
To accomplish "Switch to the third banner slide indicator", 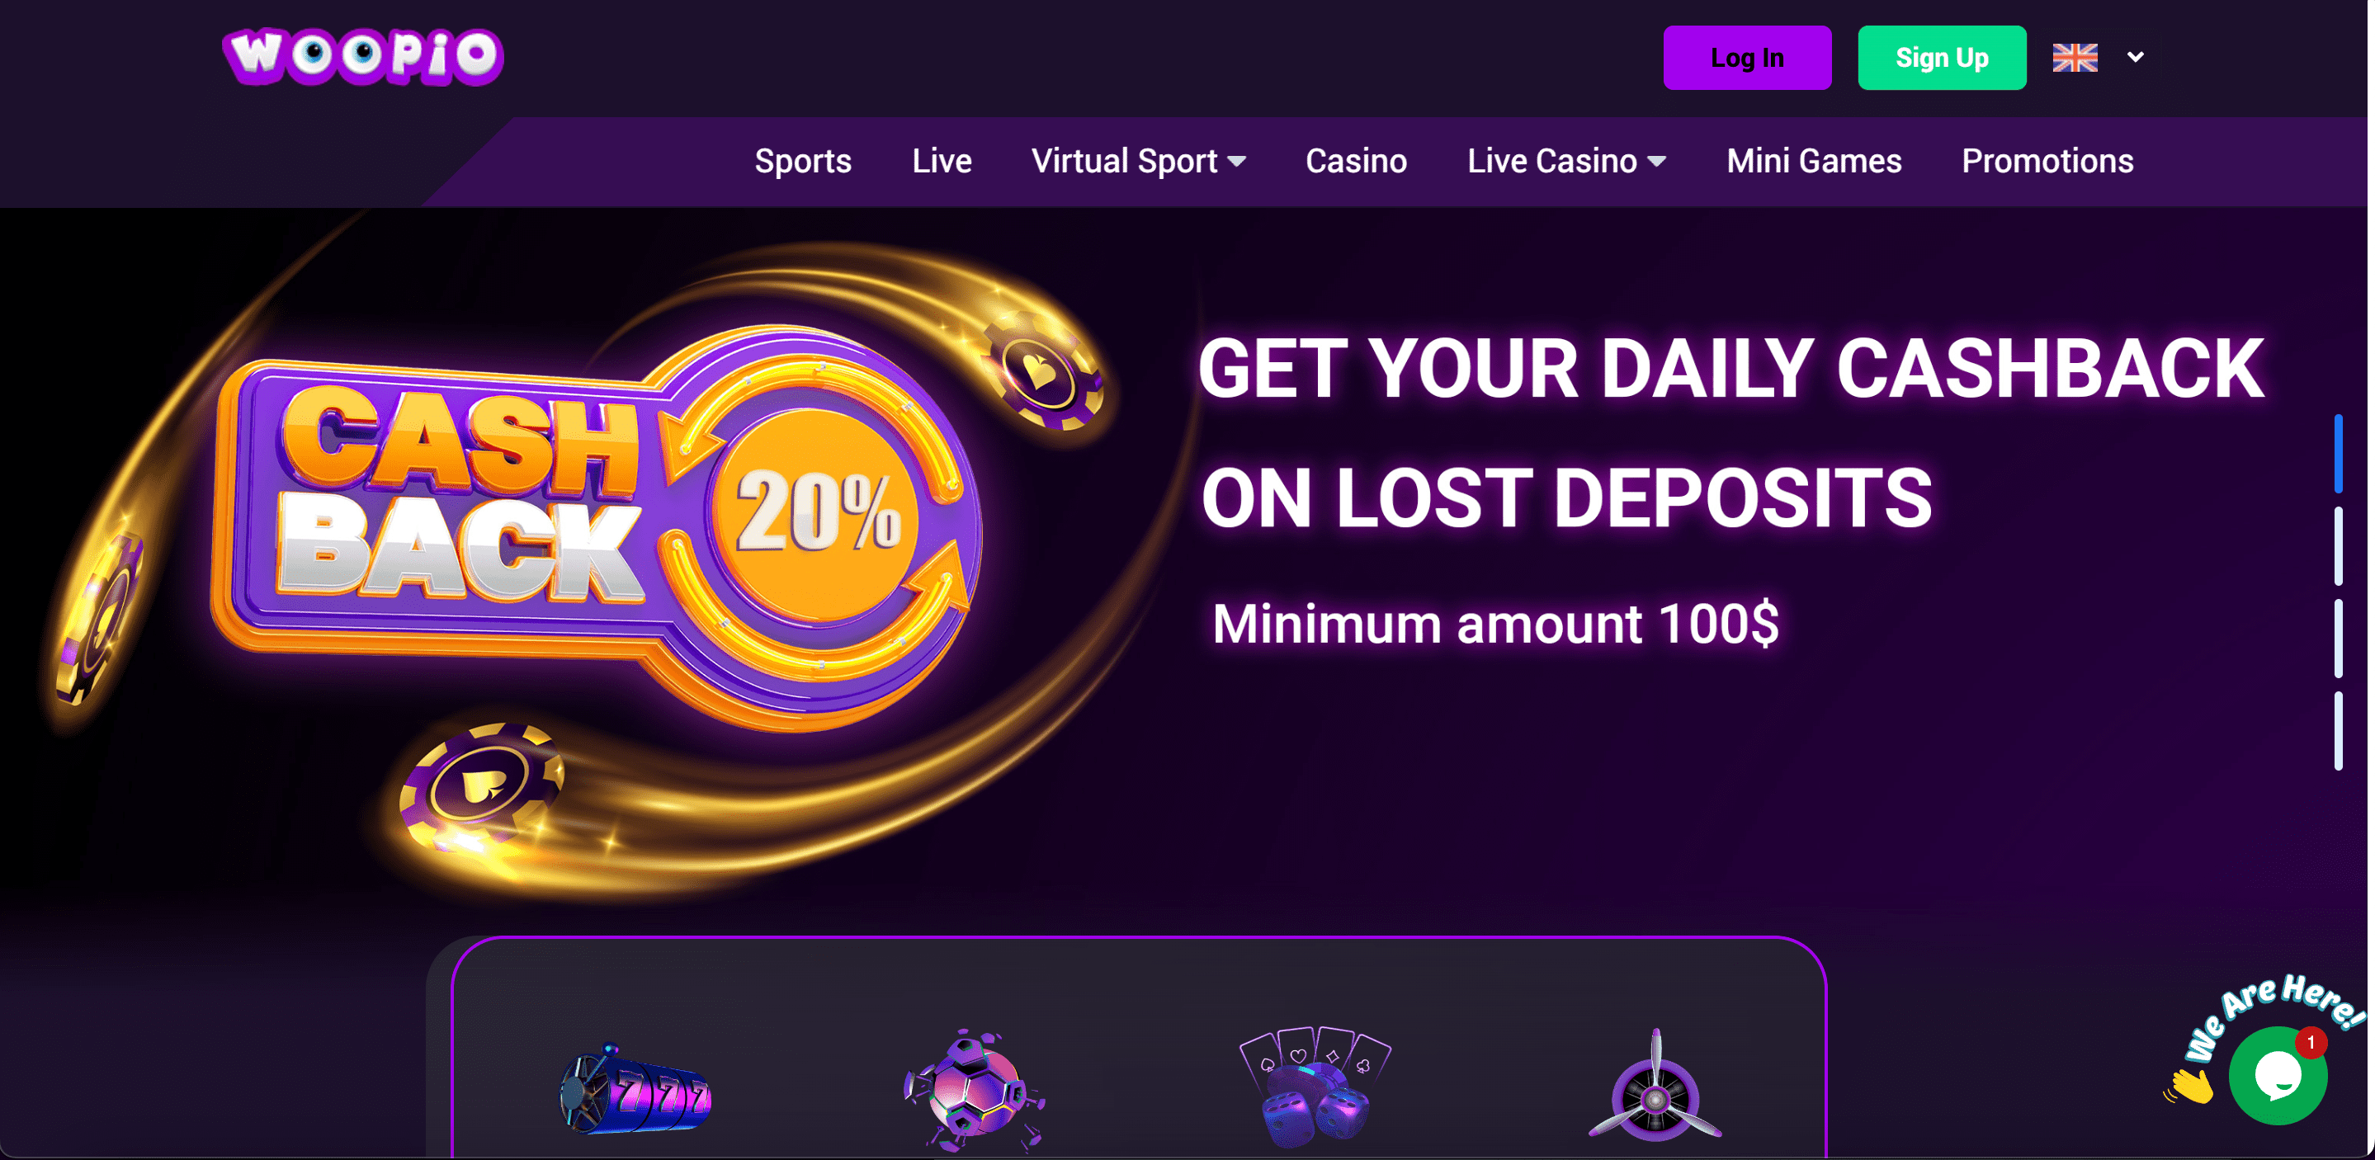I will pos(2338,638).
